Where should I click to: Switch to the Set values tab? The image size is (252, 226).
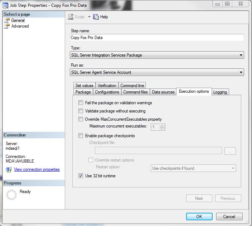coord(84,85)
